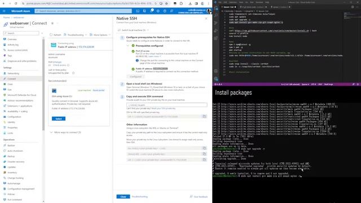The height and width of the screenshot is (203, 361).
Task: Open the Run command menu item
Action: click(x=15, y=200)
